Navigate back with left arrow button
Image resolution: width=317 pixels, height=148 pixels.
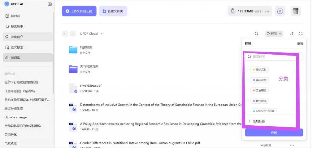point(65,34)
